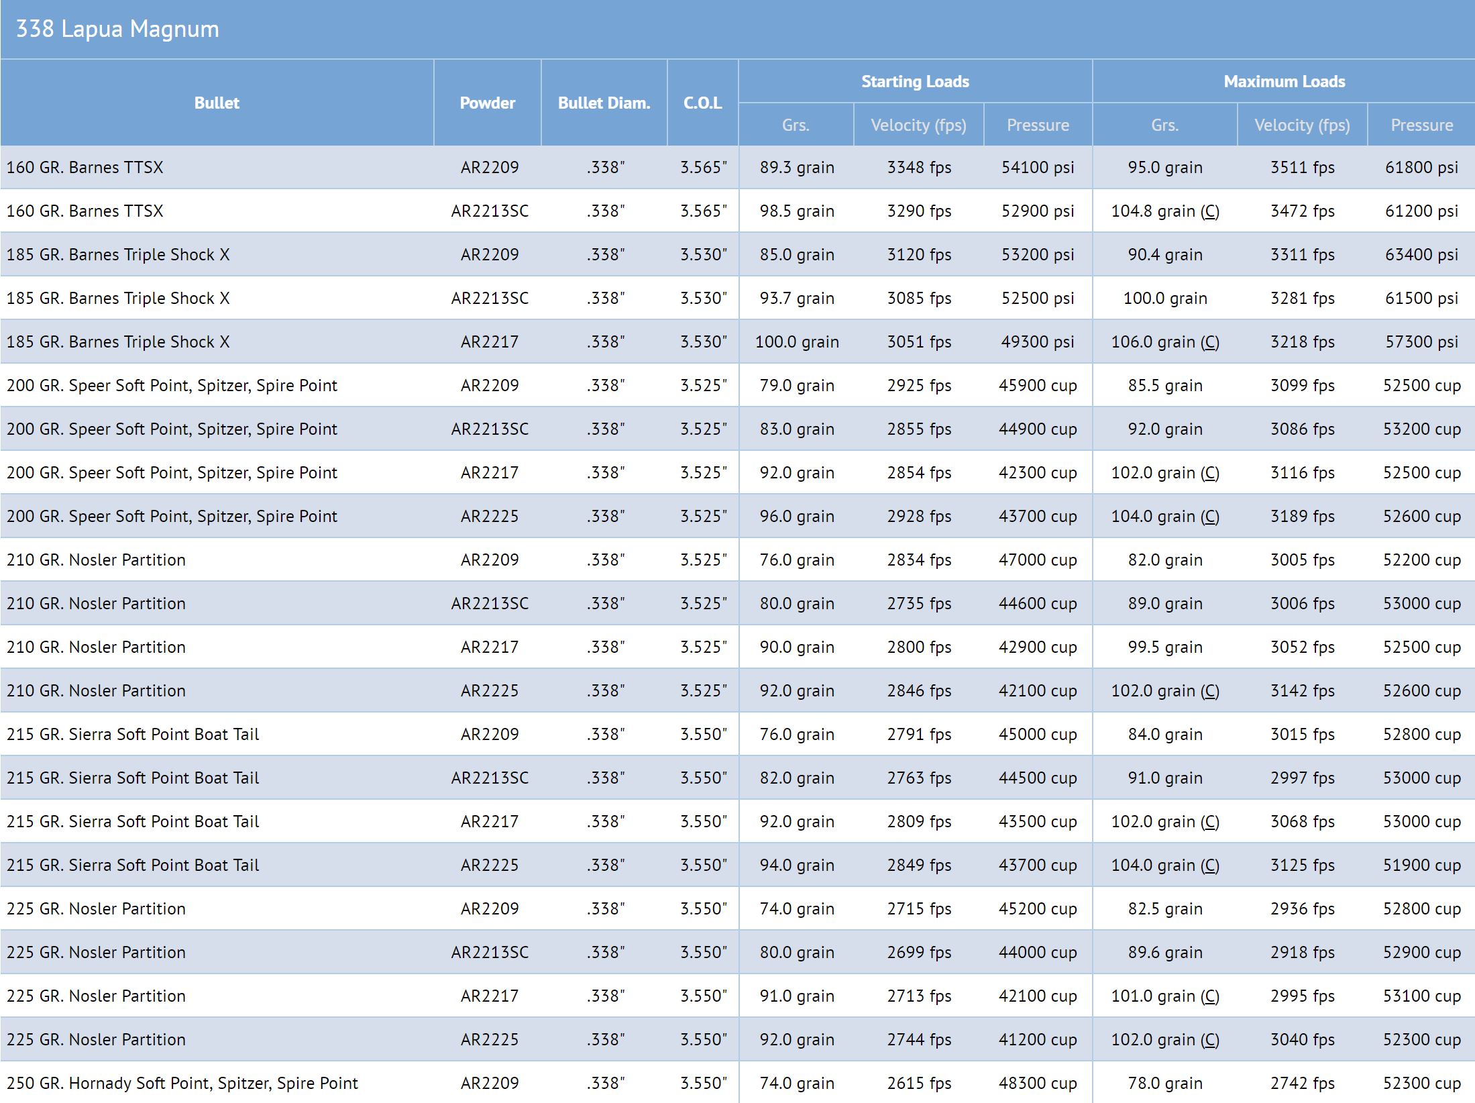Select the 101.0 grain (C) maximum load cell
The height and width of the screenshot is (1103, 1475).
[x=1165, y=996]
